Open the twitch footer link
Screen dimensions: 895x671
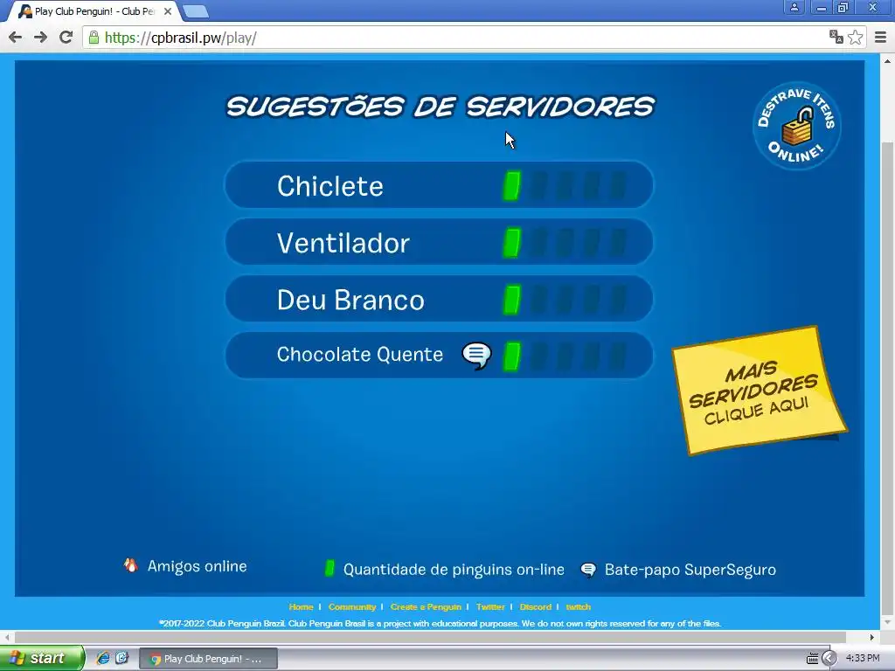tap(579, 606)
